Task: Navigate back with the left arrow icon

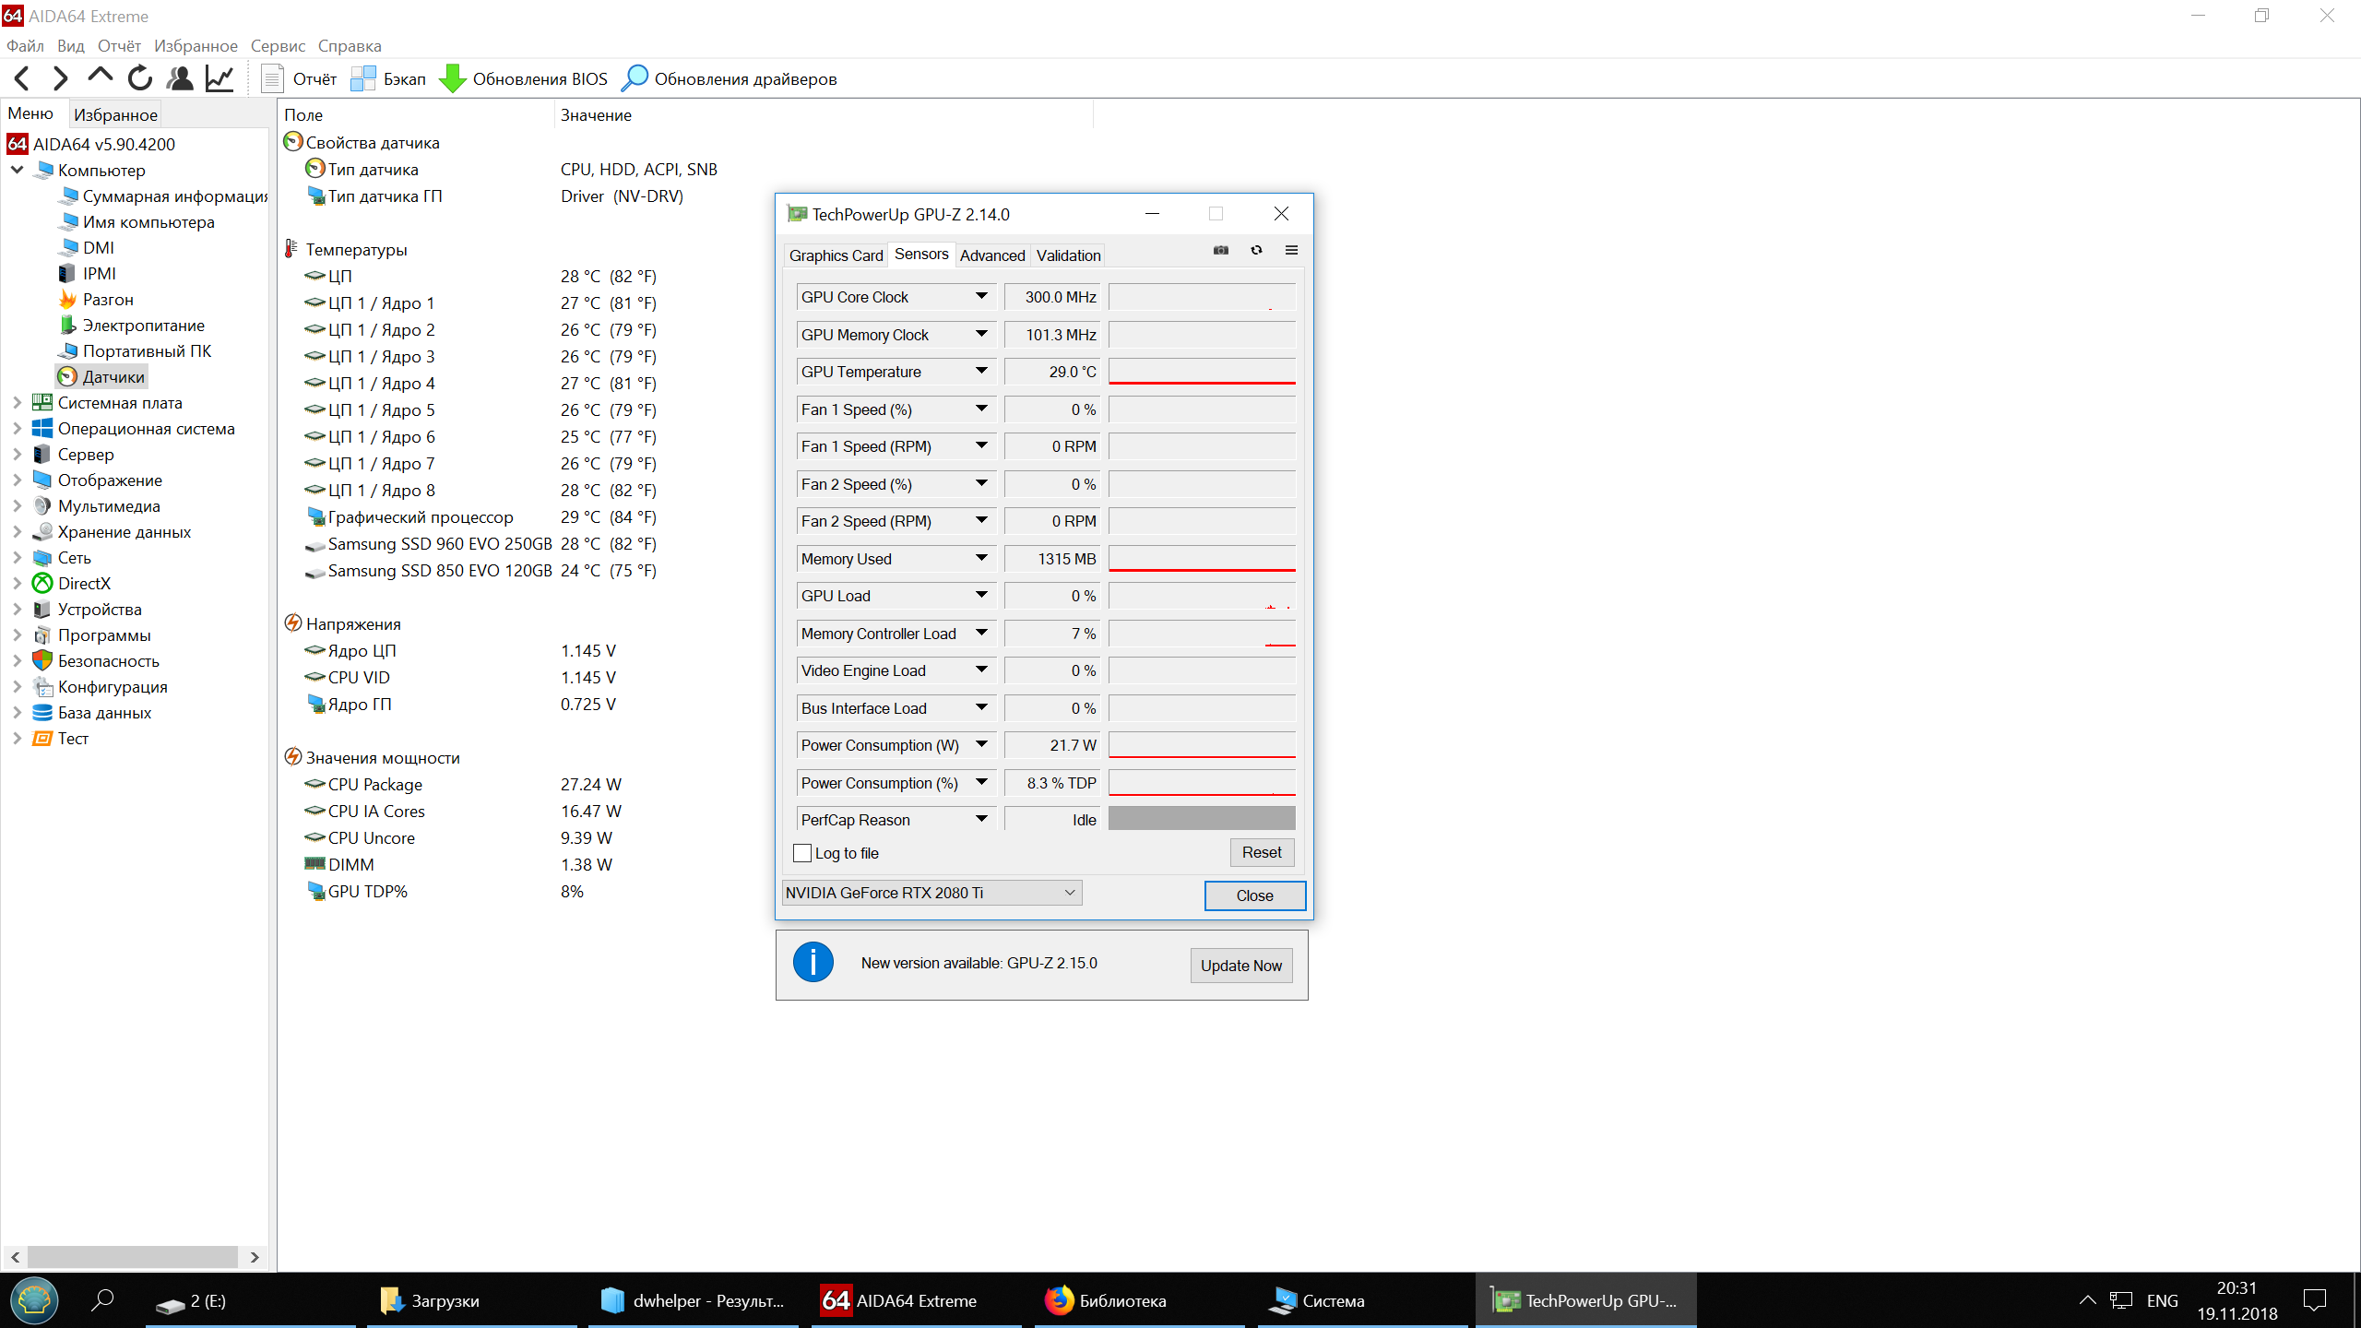Action: [x=23, y=78]
